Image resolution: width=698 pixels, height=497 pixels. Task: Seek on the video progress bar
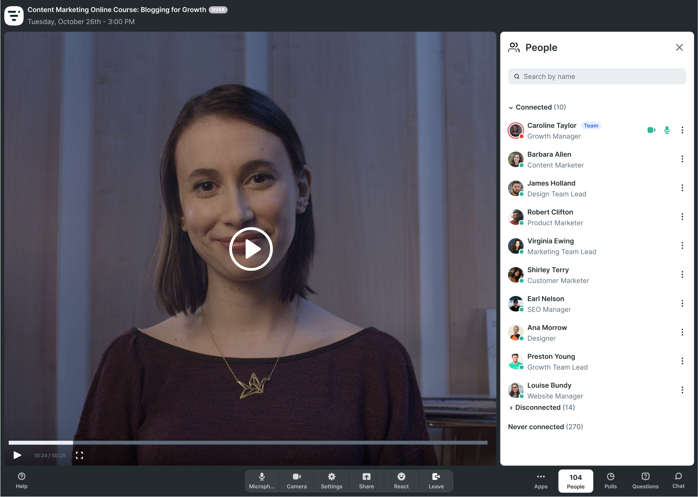point(248,442)
